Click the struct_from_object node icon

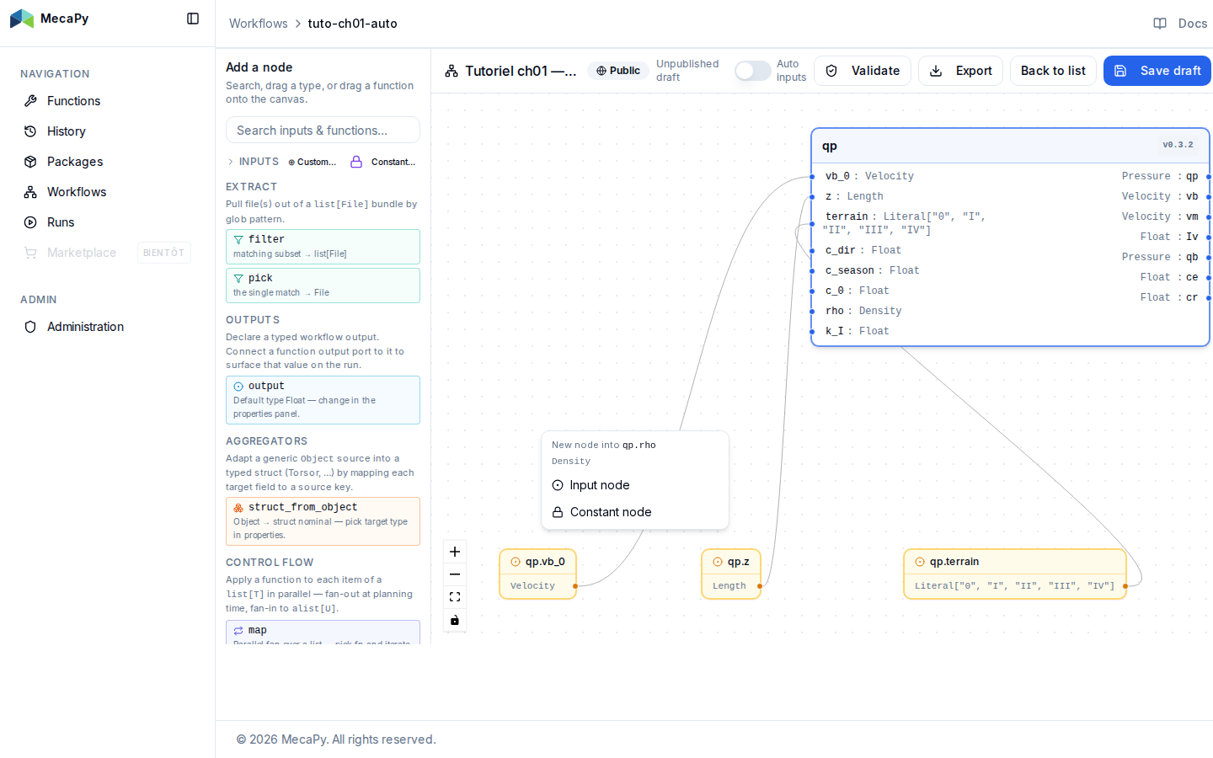(x=238, y=508)
